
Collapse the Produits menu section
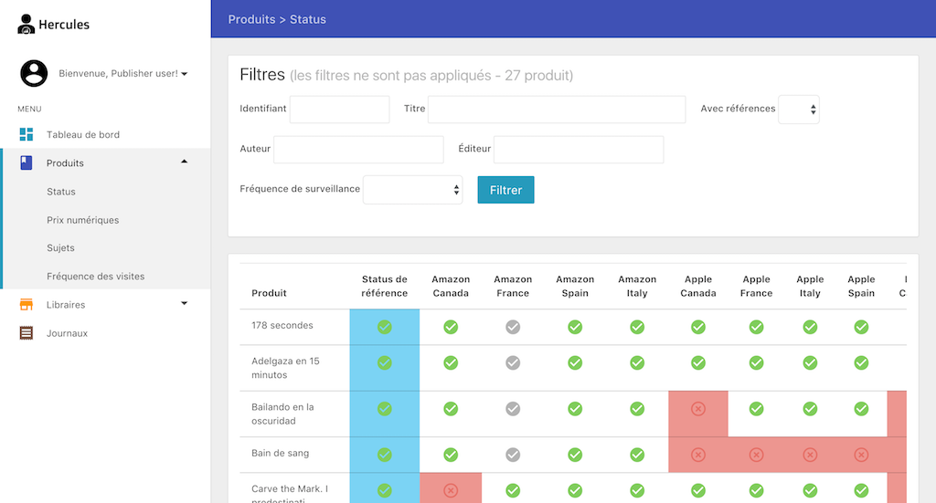(x=184, y=162)
